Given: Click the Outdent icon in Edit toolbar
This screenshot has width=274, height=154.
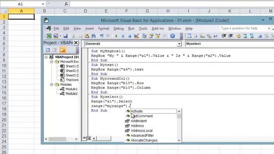Looking at the screenshot, I should (x=230, y=36).
